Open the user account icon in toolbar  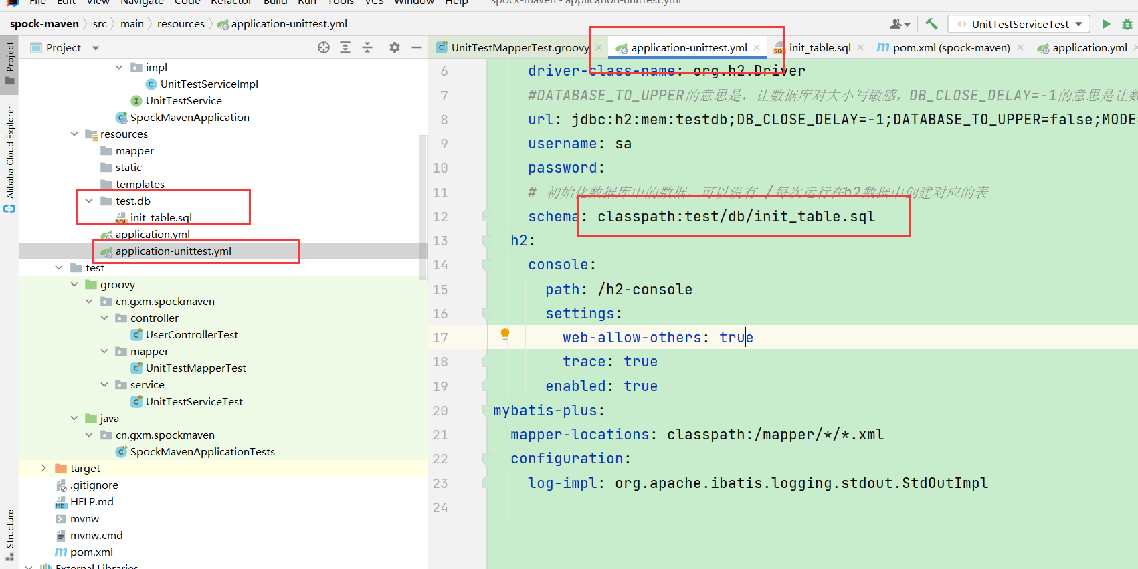[899, 24]
